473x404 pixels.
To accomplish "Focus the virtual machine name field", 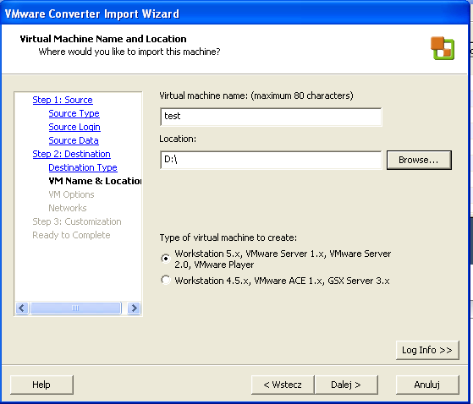I will pyautogui.click(x=271, y=117).
